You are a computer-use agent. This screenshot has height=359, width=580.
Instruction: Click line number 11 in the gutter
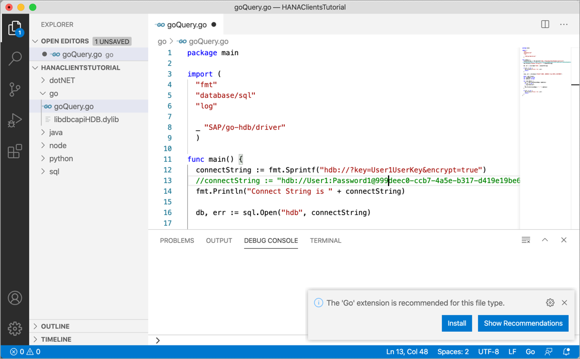click(x=168, y=159)
